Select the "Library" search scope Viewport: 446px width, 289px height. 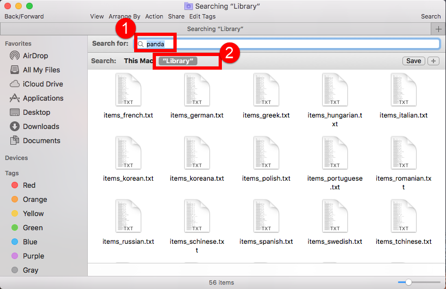click(178, 61)
